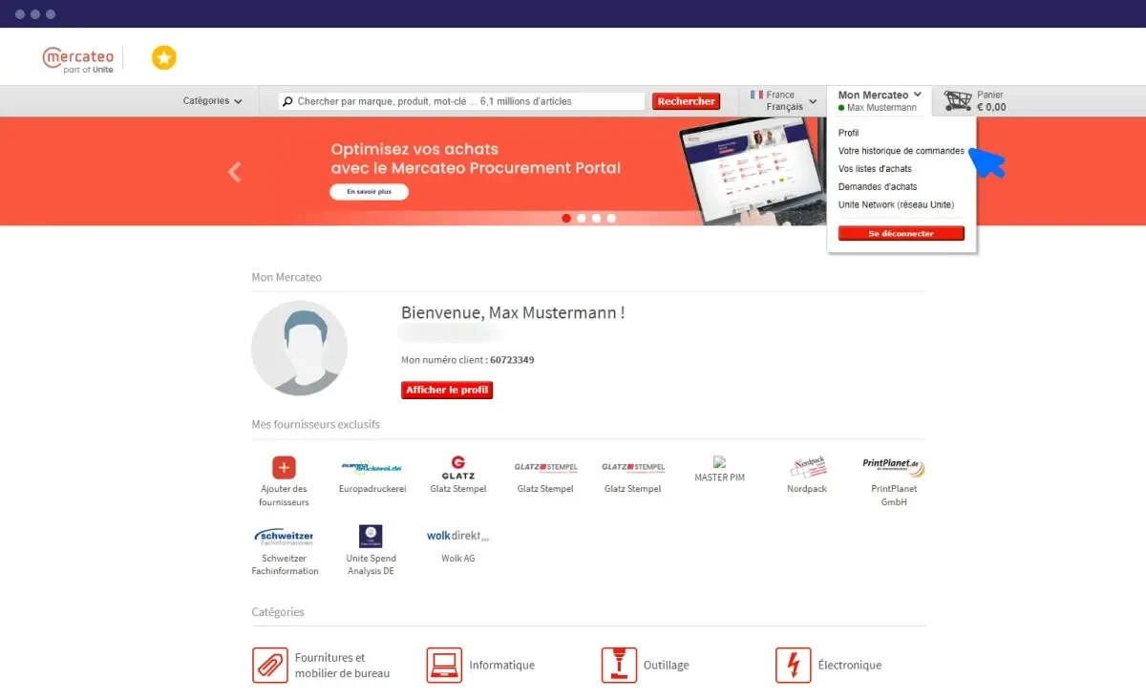Open the Nordpack supplier logo
Image resolution: width=1146 pixels, height=700 pixels.
[807, 468]
